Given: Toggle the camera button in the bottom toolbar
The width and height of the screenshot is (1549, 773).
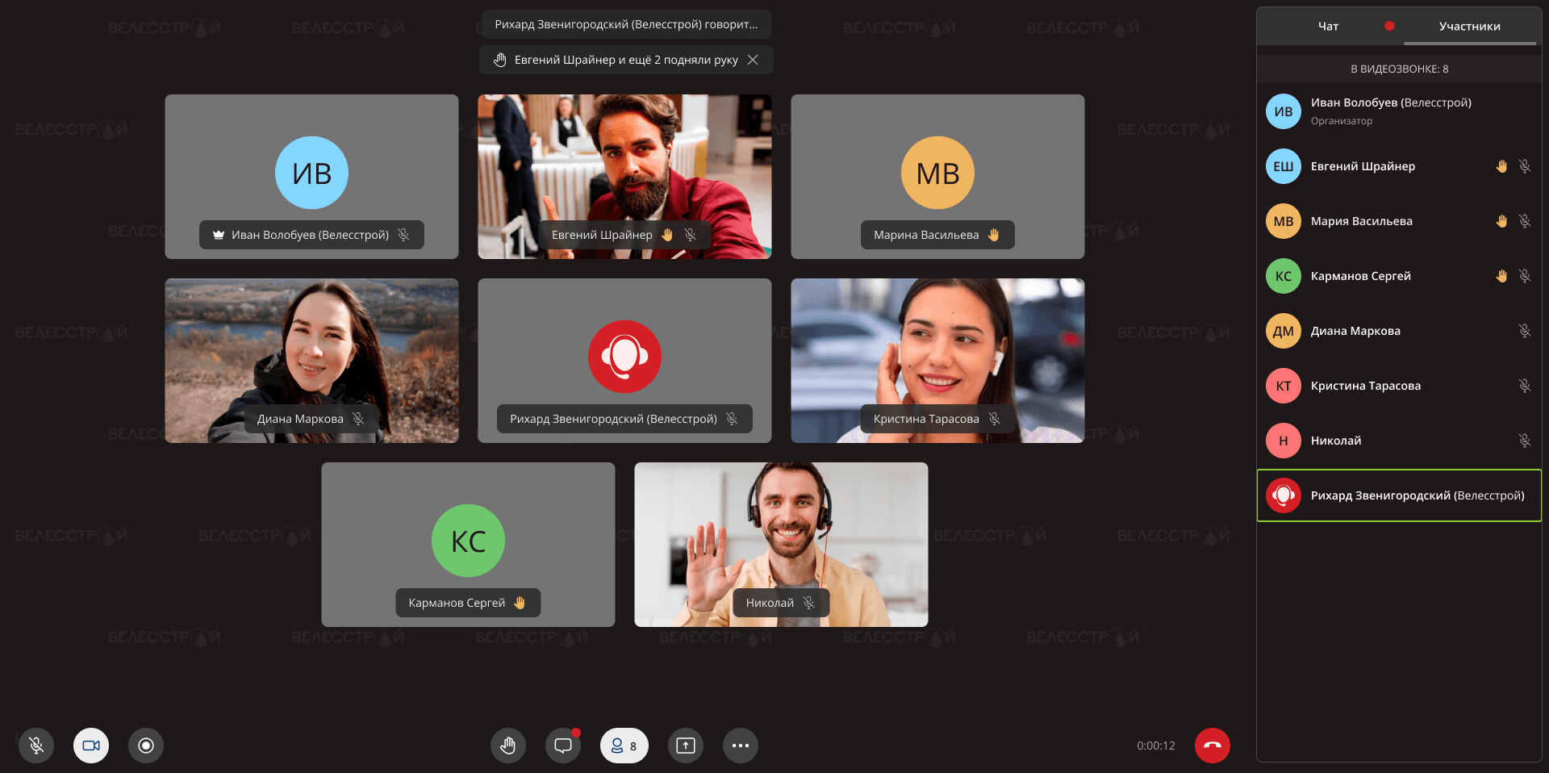Looking at the screenshot, I should pyautogui.click(x=91, y=746).
